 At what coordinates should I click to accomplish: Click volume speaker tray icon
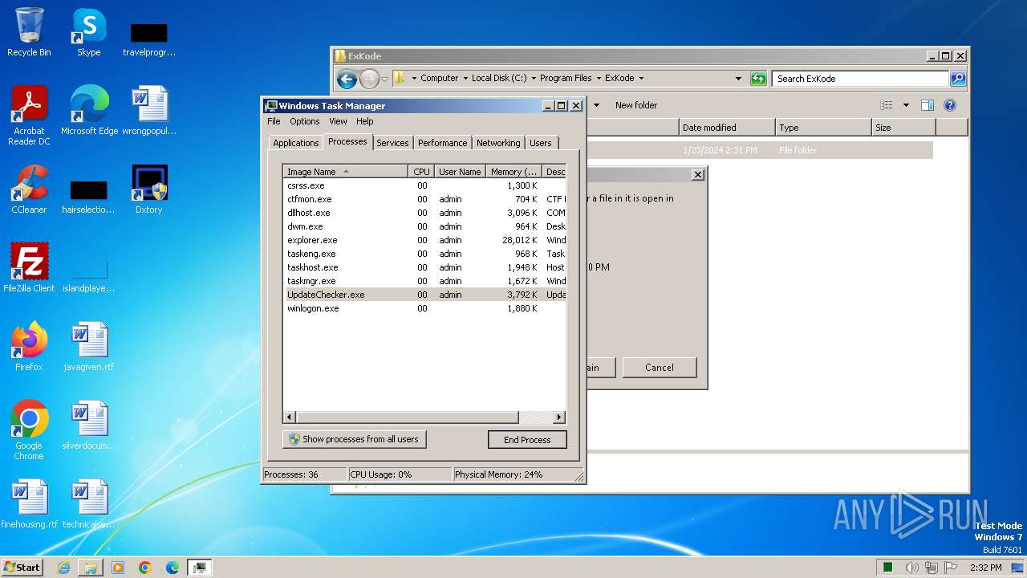tap(911, 568)
